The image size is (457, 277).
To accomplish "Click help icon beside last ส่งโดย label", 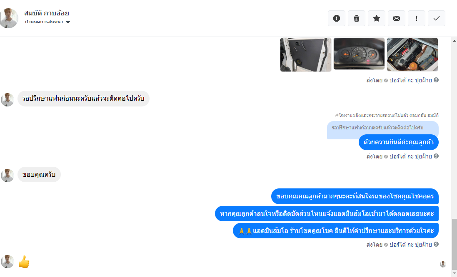I will click(436, 245).
